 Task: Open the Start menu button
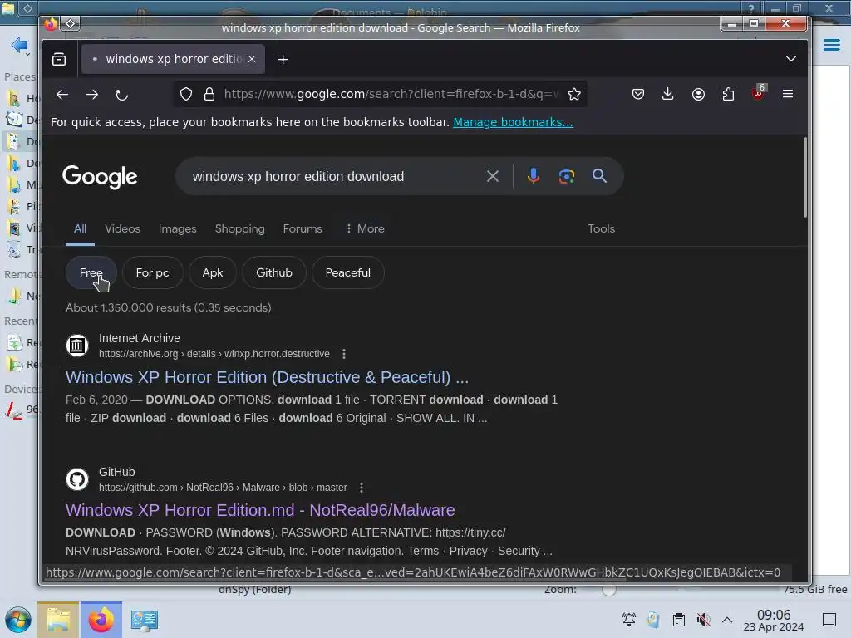pos(18,620)
